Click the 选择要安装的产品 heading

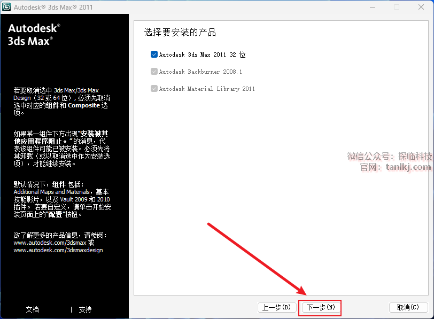[x=180, y=33]
